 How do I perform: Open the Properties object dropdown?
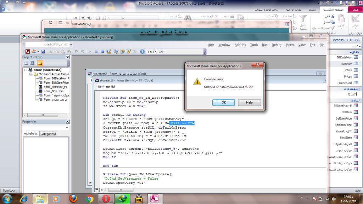click(67, 128)
